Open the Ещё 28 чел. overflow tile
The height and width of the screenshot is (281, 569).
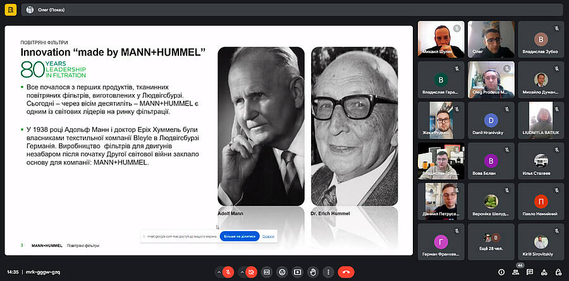[491, 242]
